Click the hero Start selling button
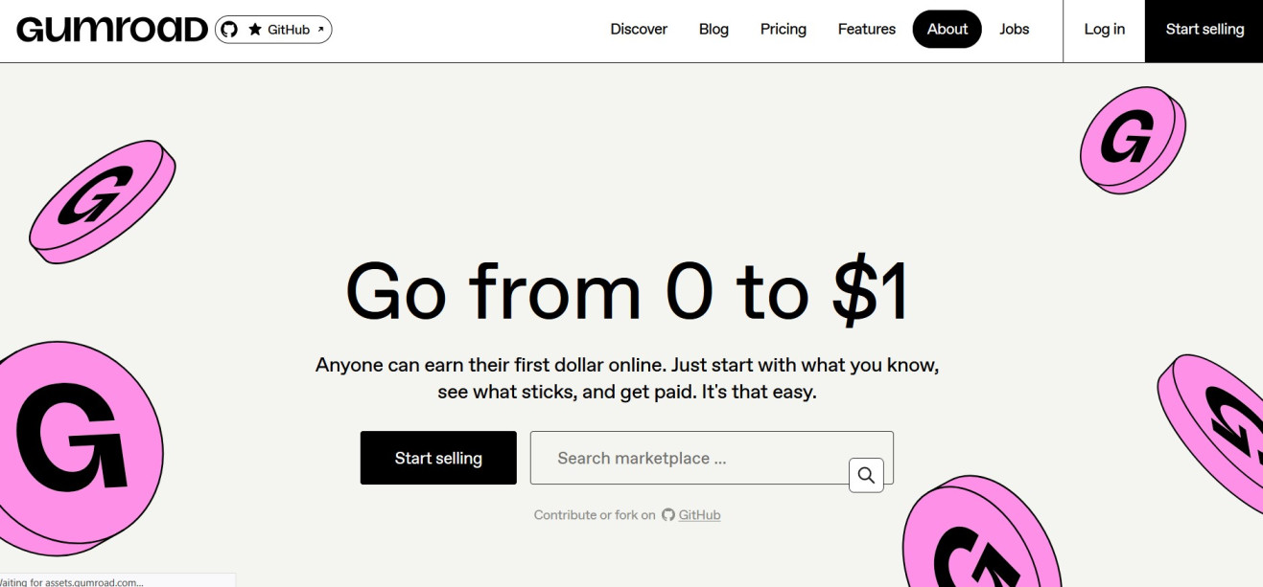 coord(438,458)
